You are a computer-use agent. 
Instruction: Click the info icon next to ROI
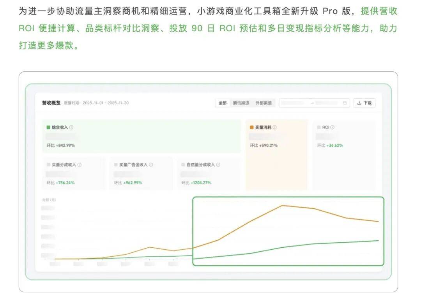333,127
